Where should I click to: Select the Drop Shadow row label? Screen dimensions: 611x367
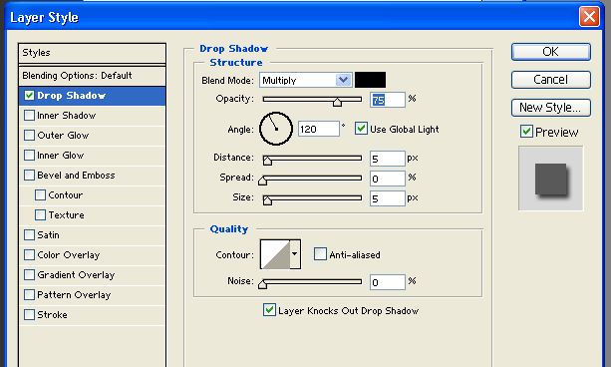pyautogui.click(x=72, y=96)
